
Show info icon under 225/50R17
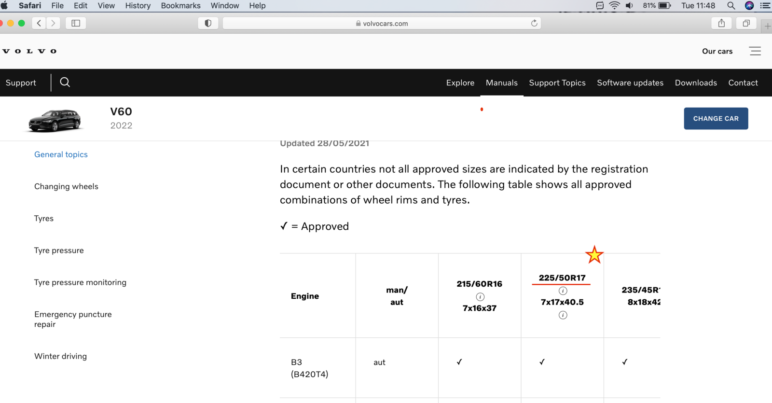[563, 291]
